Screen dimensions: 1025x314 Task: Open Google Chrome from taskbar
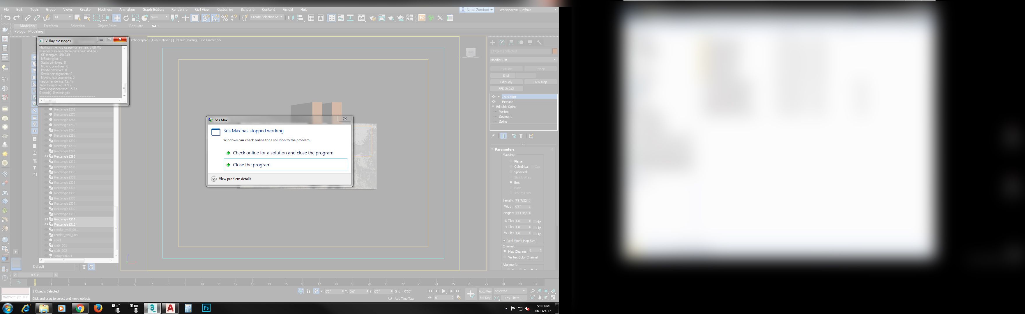pyautogui.click(x=80, y=308)
